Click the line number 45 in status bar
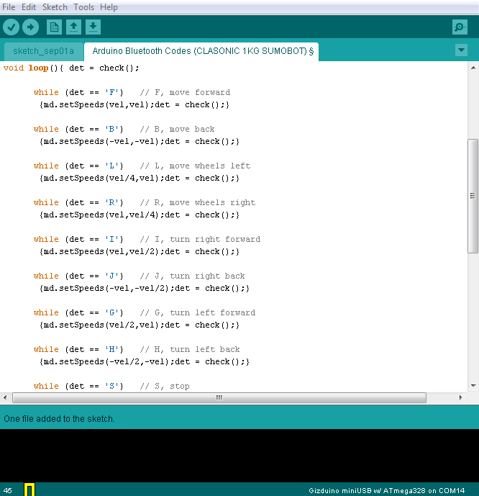 coord(8,491)
